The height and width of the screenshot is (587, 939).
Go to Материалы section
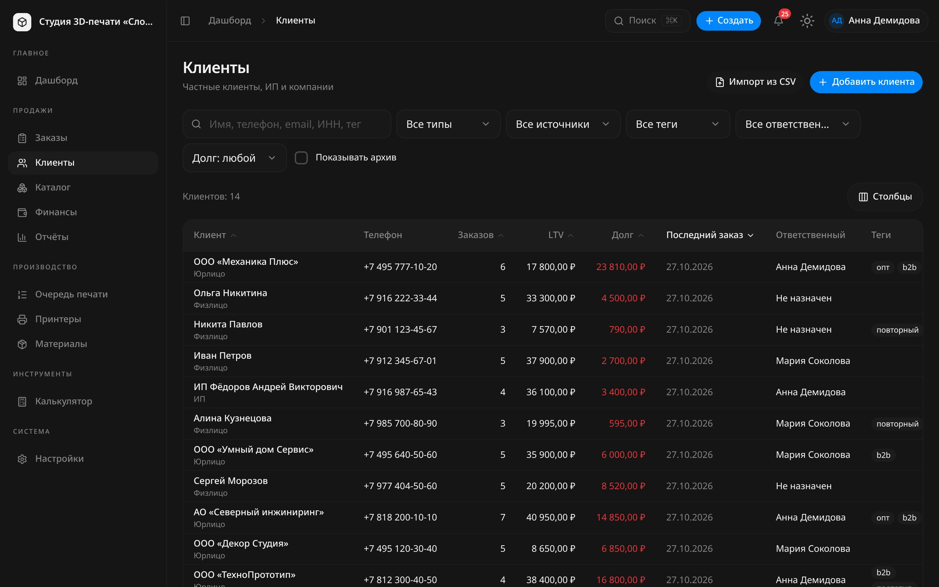83,344
